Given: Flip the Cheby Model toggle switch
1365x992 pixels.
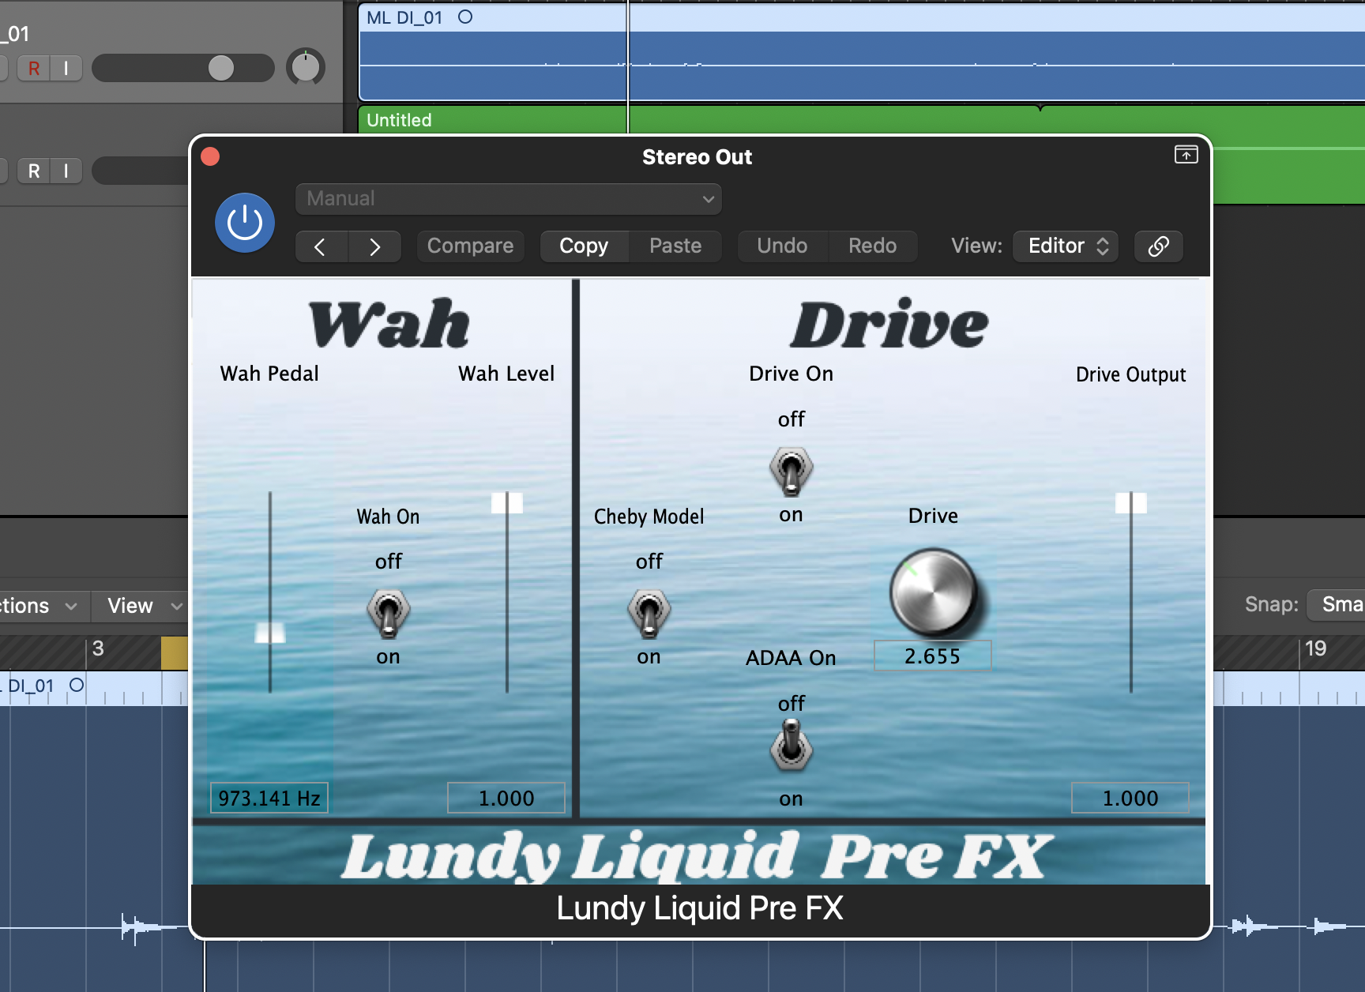Looking at the screenshot, I should tap(649, 613).
